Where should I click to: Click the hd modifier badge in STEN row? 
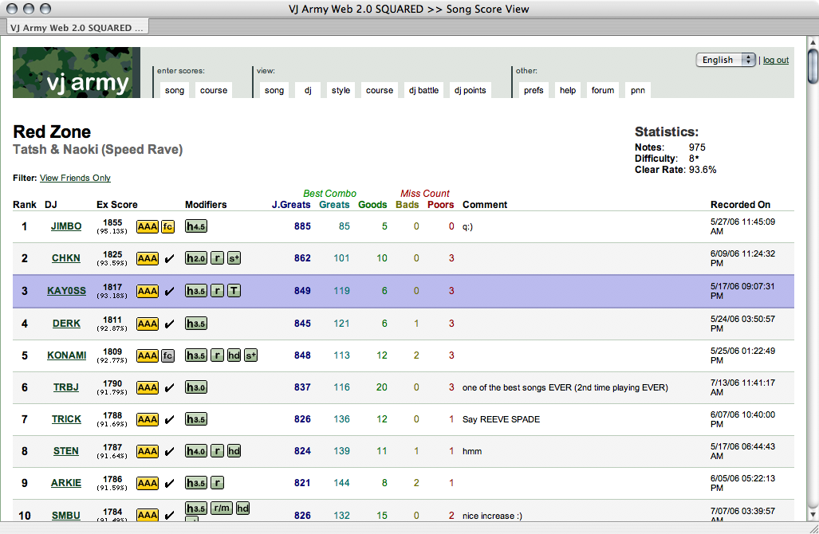coord(234,451)
